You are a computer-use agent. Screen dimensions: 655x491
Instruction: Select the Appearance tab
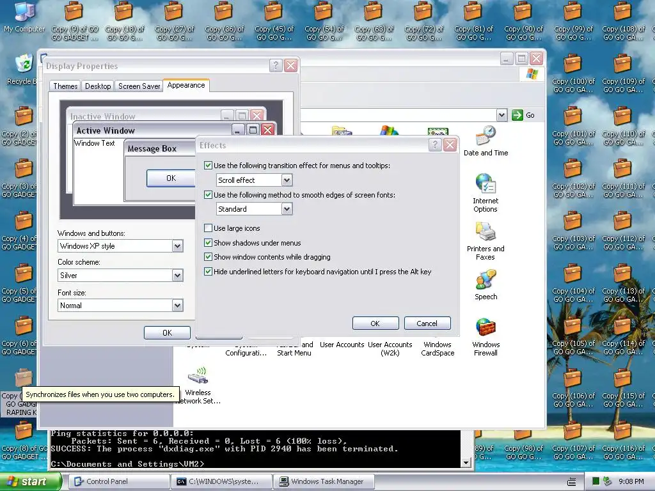coord(186,85)
